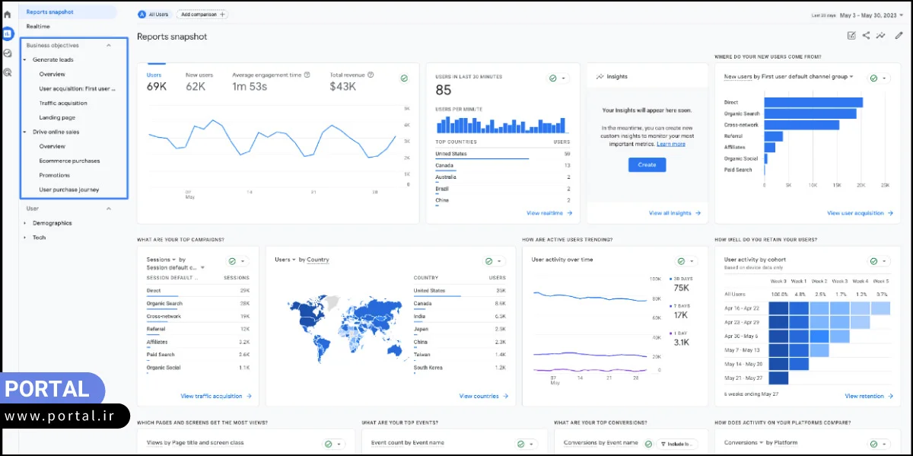Viewport: 913px width, 456px height.
Task: Open Insights via the sparkline icon at top right
Action: [x=880, y=35]
